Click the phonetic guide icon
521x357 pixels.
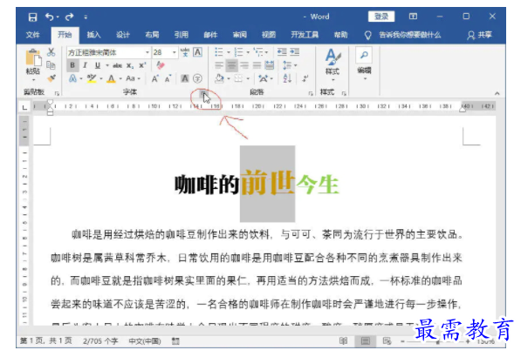(185, 52)
